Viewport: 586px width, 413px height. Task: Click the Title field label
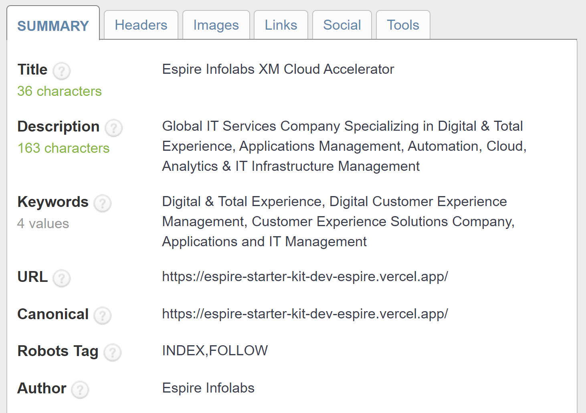click(x=32, y=69)
